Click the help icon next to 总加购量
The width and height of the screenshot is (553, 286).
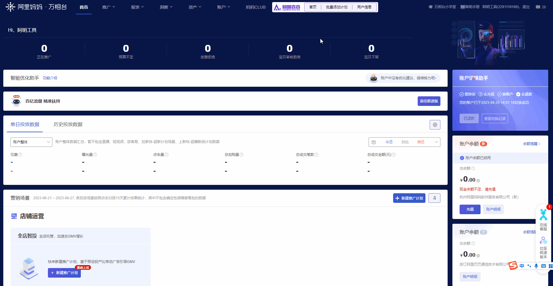click(241, 155)
